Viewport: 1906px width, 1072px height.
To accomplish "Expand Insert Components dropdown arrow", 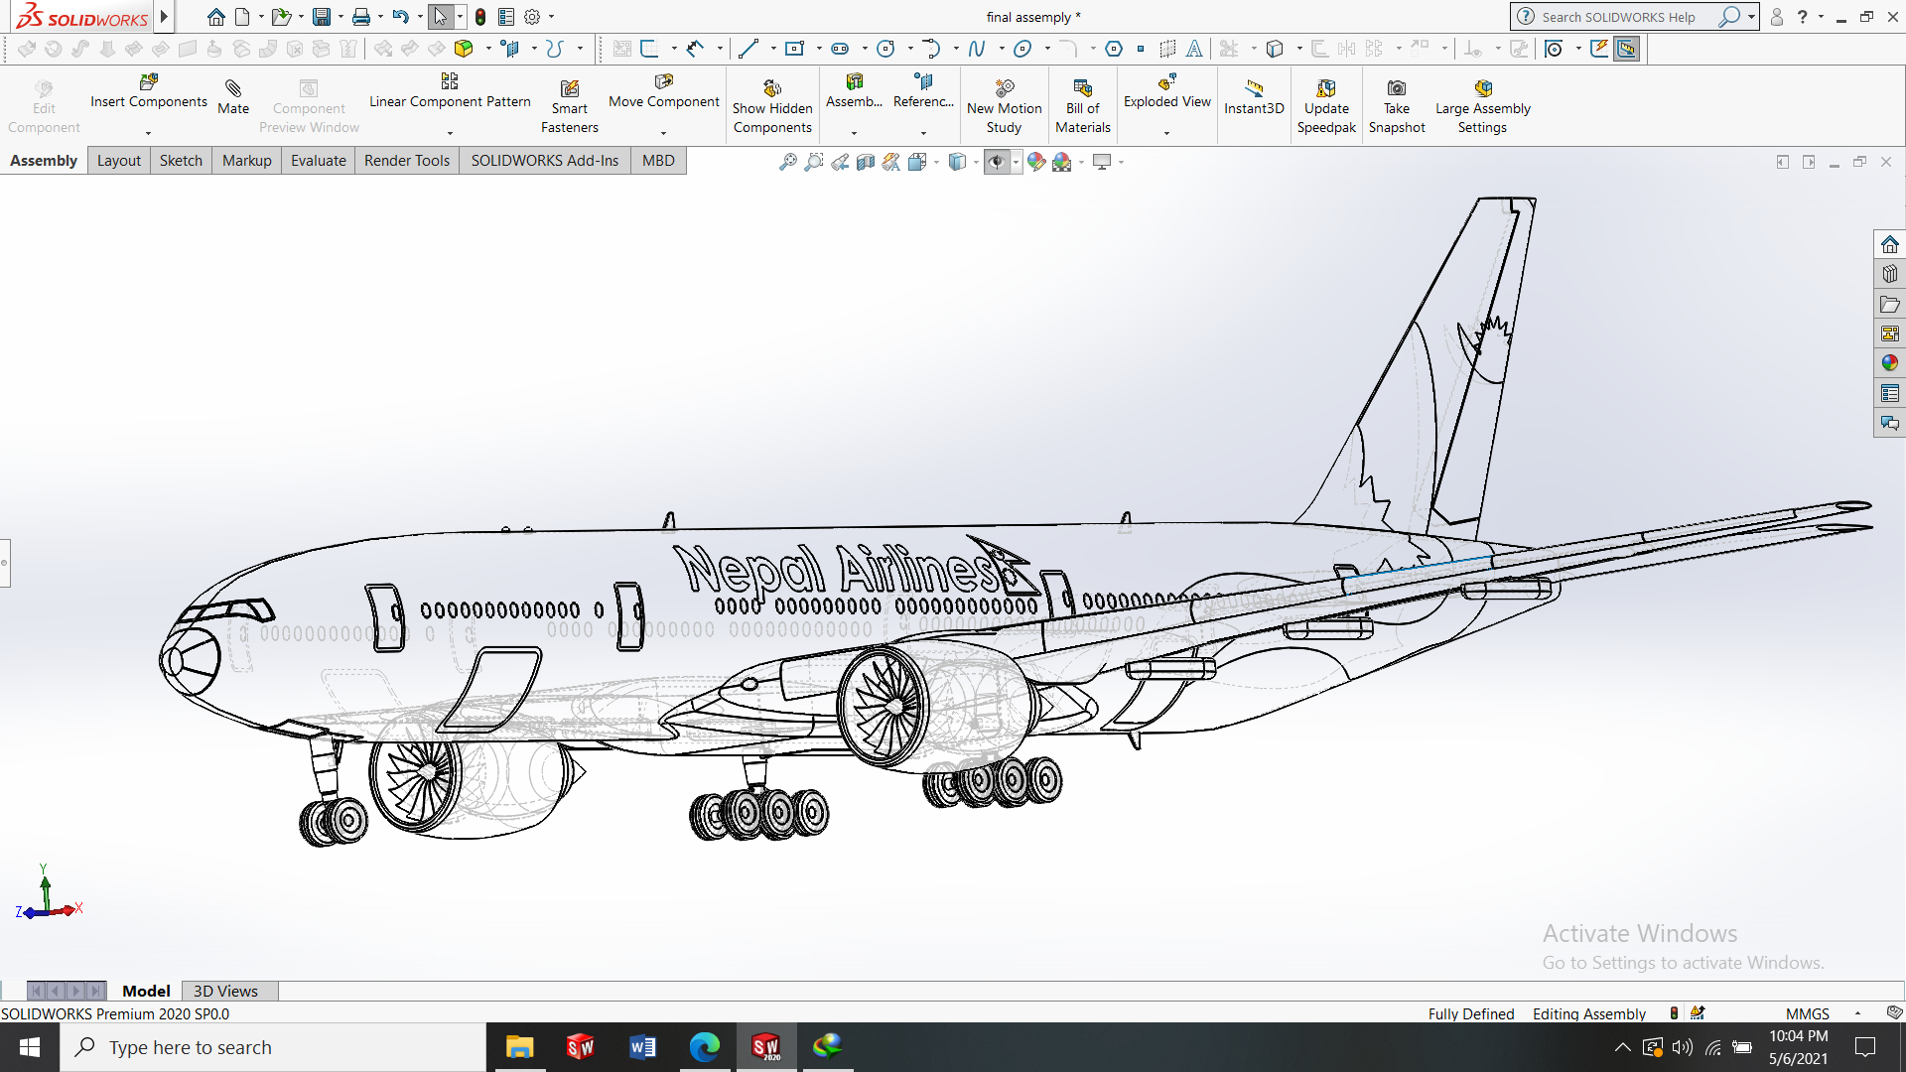I will 148,133.
